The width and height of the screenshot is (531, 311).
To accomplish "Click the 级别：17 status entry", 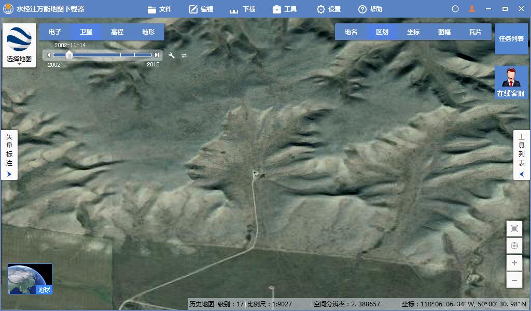I will tap(230, 304).
